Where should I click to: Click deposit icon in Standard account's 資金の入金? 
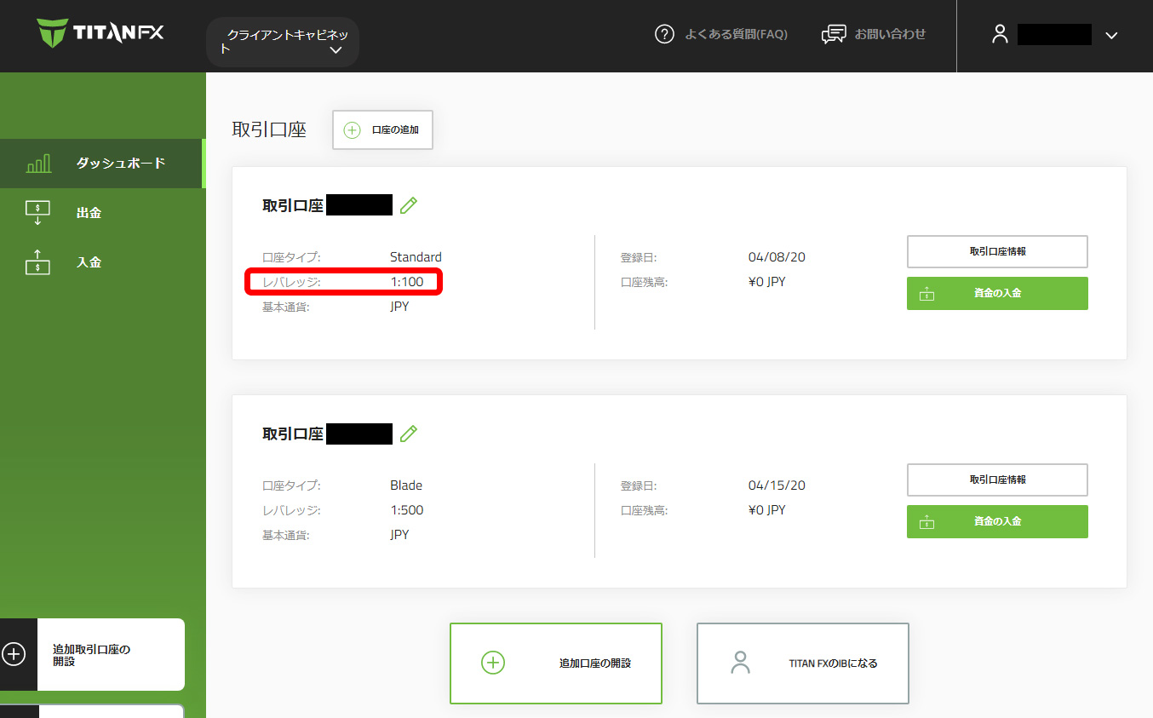tap(927, 293)
